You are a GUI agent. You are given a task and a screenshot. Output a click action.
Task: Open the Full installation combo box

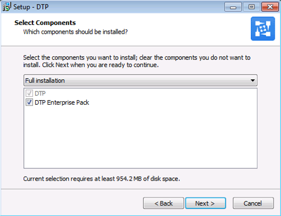point(140,80)
